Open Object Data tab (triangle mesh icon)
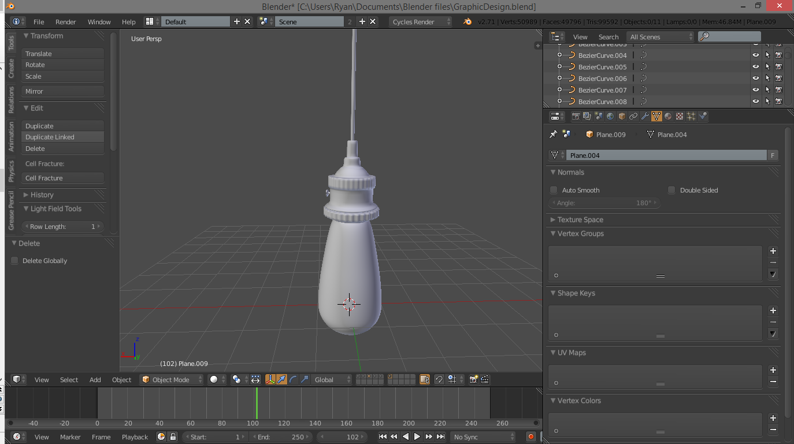 point(656,116)
